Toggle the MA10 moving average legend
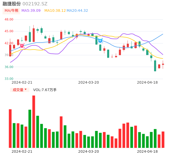175x155 pixels. 55,11
